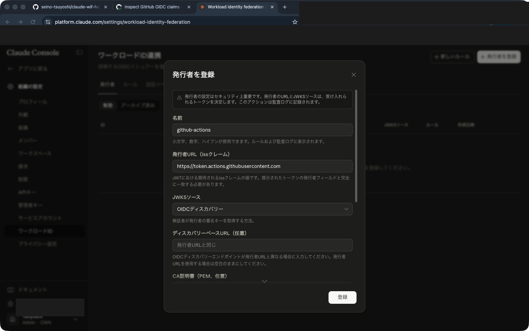Reload the page
The width and height of the screenshot is (529, 331).
click(x=33, y=22)
